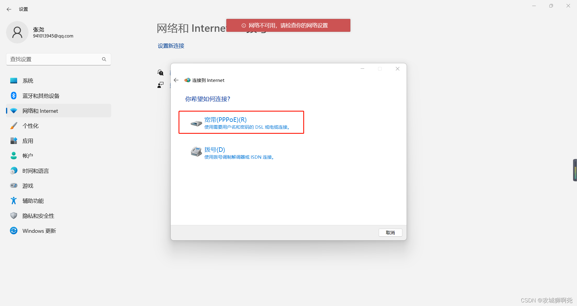Open the 设置新连接 link

(171, 46)
